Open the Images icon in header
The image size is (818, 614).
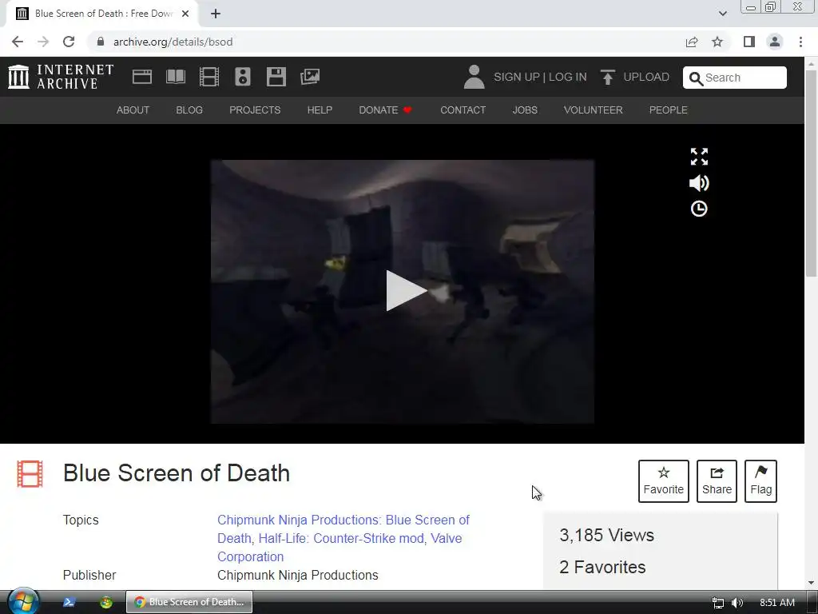310,77
